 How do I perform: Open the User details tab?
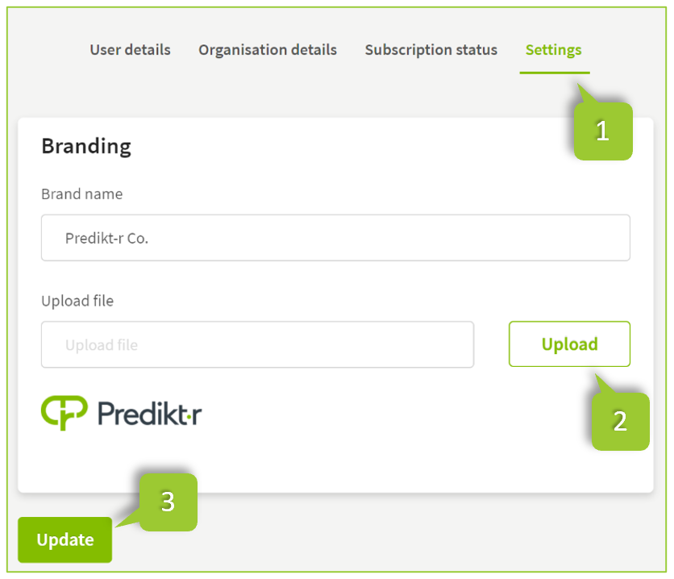click(x=130, y=50)
